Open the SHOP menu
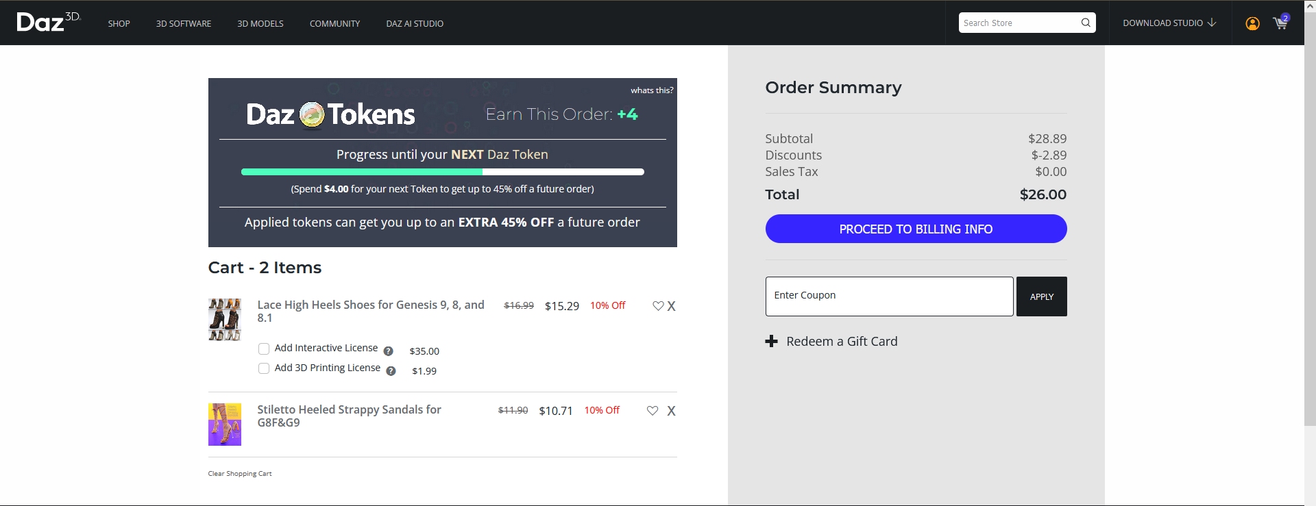Screen dimensions: 1316x506 tap(119, 23)
